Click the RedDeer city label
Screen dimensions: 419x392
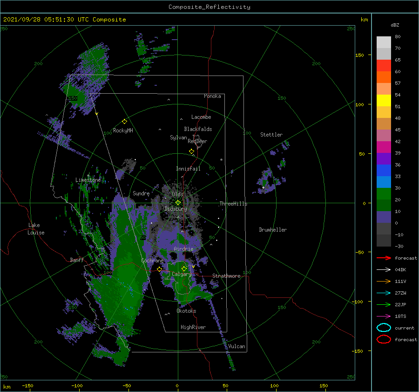tap(197, 141)
